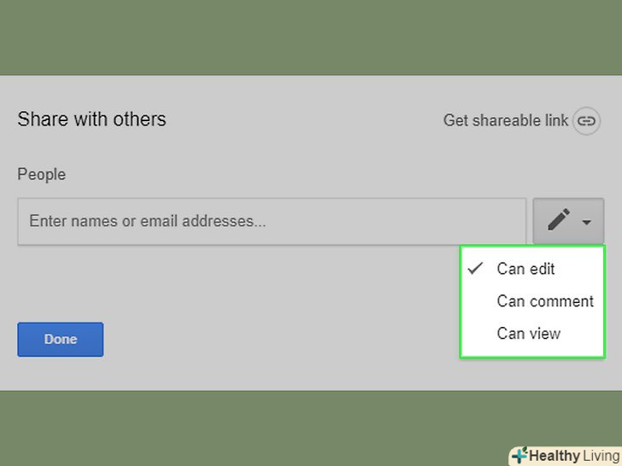Screen dimensions: 622x466
Task: Click the People label
Action: tap(41, 175)
